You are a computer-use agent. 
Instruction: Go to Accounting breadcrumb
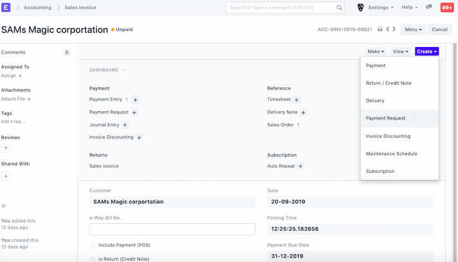(x=38, y=8)
